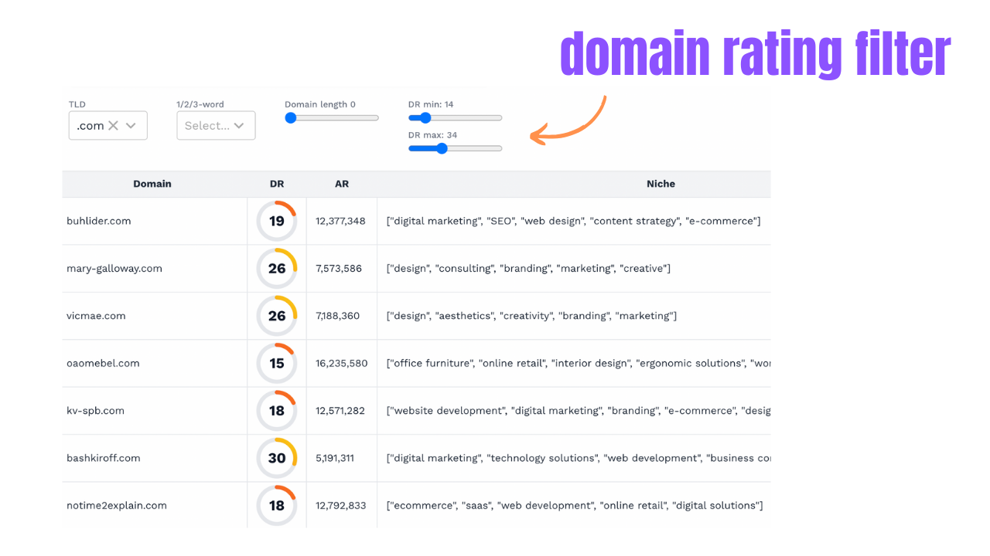Click AR value 7,188,360
The image size is (990, 556).
pos(337,316)
